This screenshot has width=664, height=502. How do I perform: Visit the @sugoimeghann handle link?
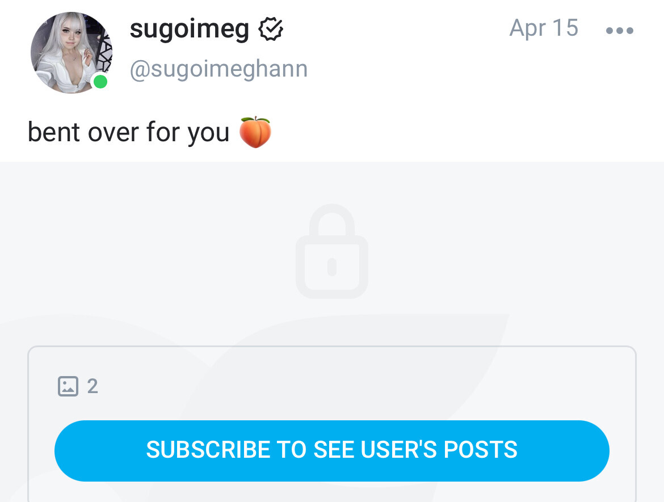218,69
